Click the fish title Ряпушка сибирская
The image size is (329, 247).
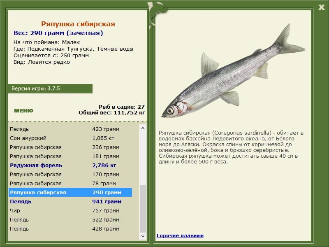[x=78, y=24]
